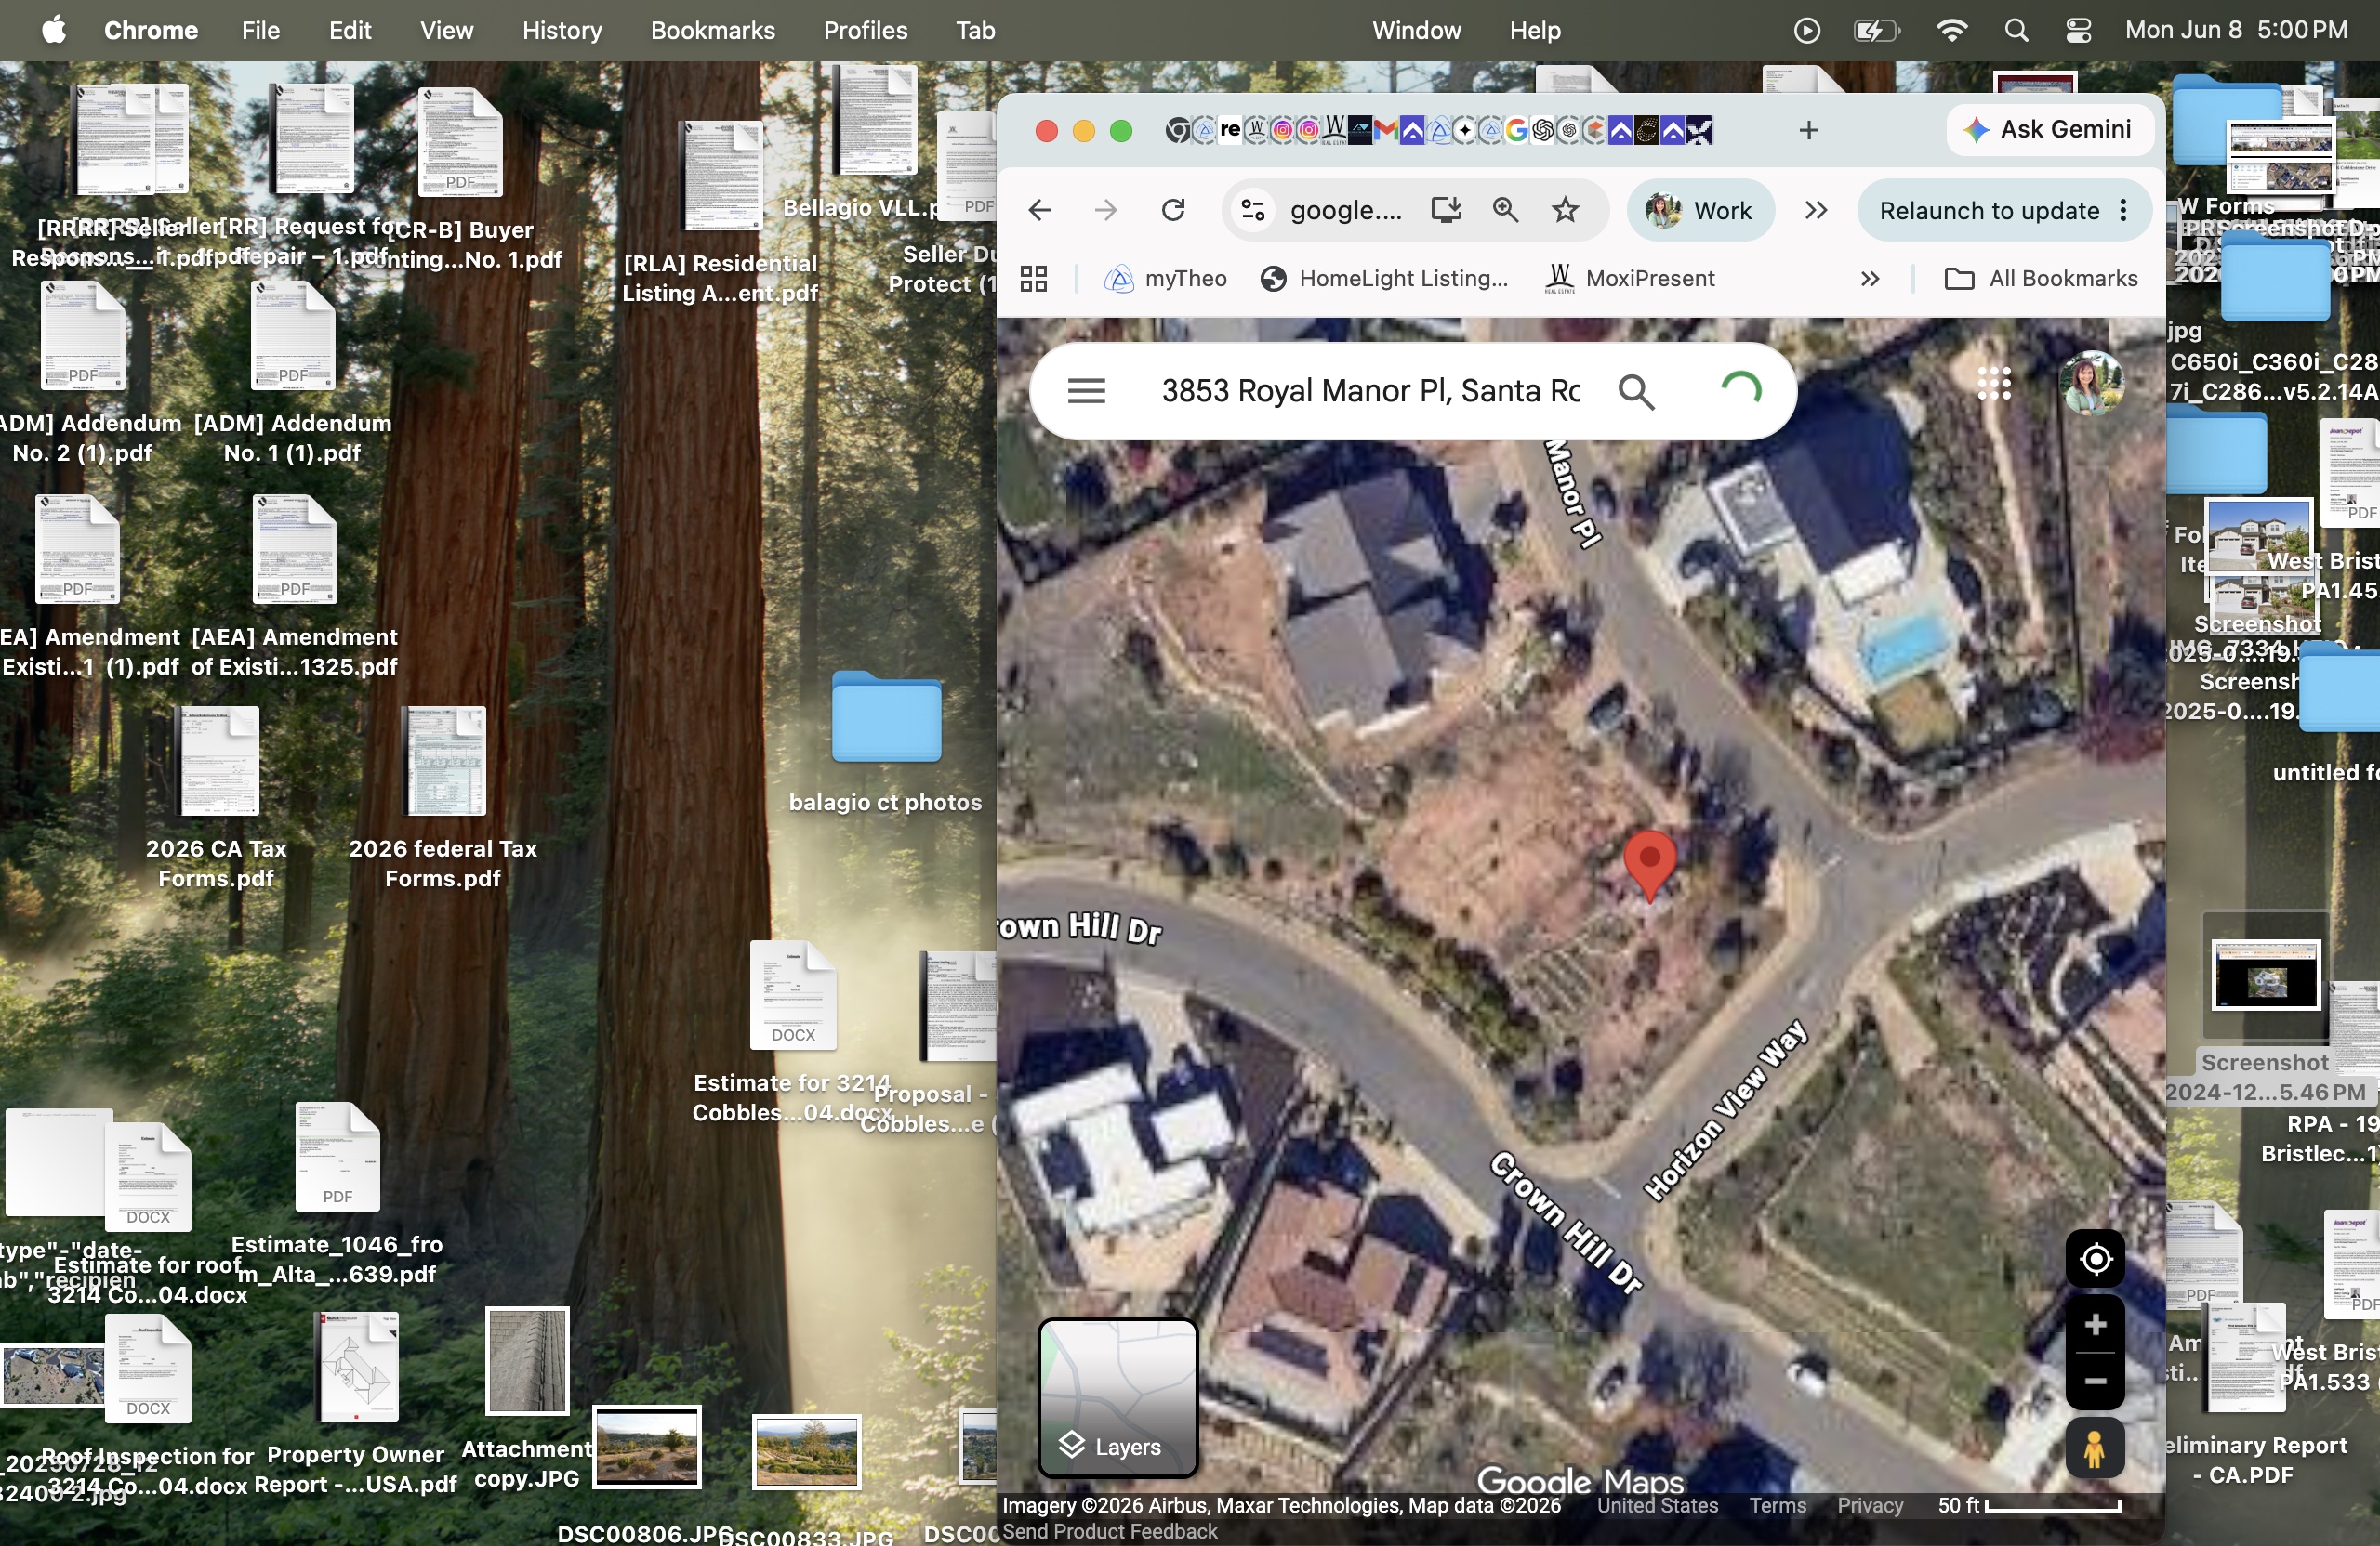Open the MoxiPresent bookmark
The image size is (2380, 1546).
click(1629, 279)
